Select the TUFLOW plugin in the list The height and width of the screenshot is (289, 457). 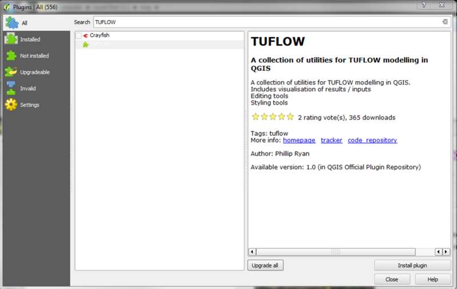point(100,44)
